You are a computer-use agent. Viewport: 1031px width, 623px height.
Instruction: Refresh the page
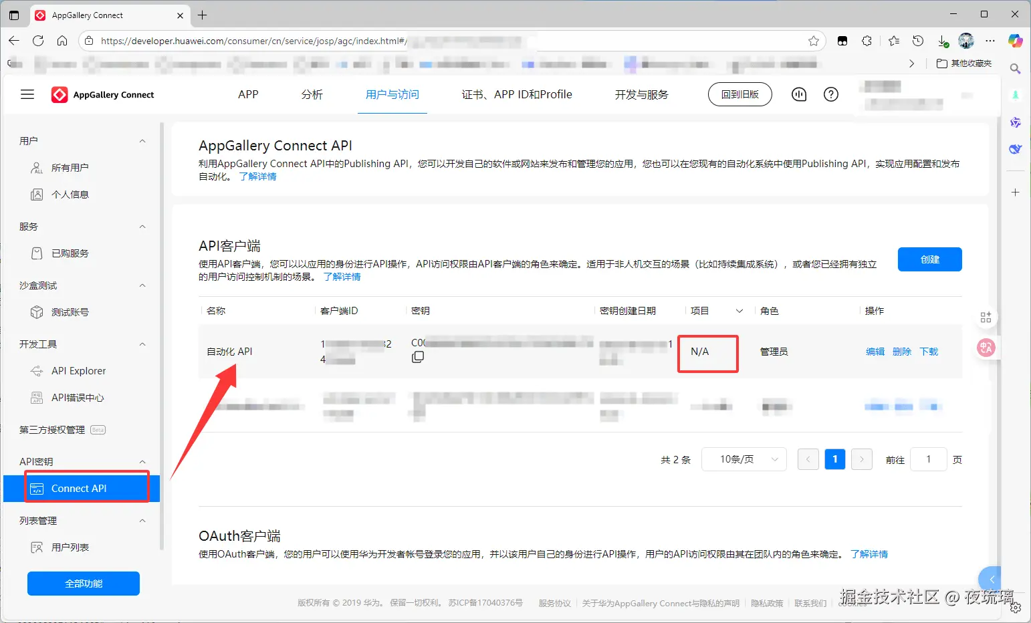click(x=38, y=41)
